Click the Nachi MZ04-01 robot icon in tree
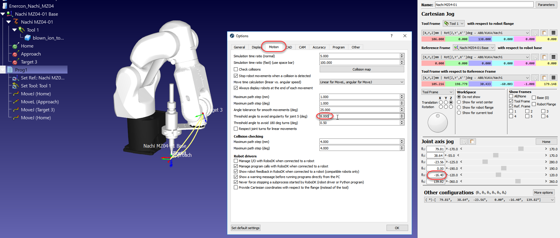Viewport: 560px width, 238px height. [x=16, y=22]
